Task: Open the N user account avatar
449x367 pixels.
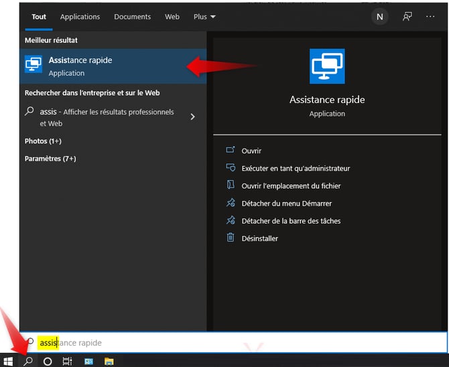Action: pos(380,17)
